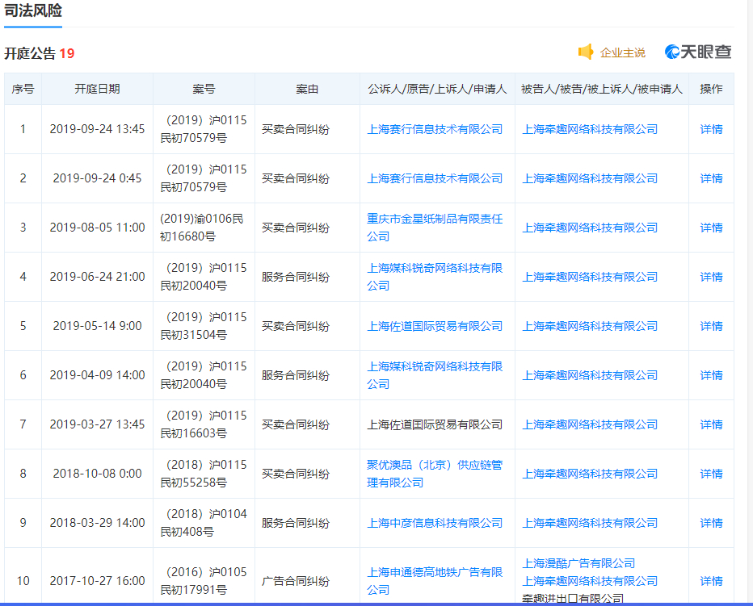Open plaintiff 上海赛行信息技术有限公司 in row 2
Image resolution: width=753 pixels, height=606 pixels.
435,178
